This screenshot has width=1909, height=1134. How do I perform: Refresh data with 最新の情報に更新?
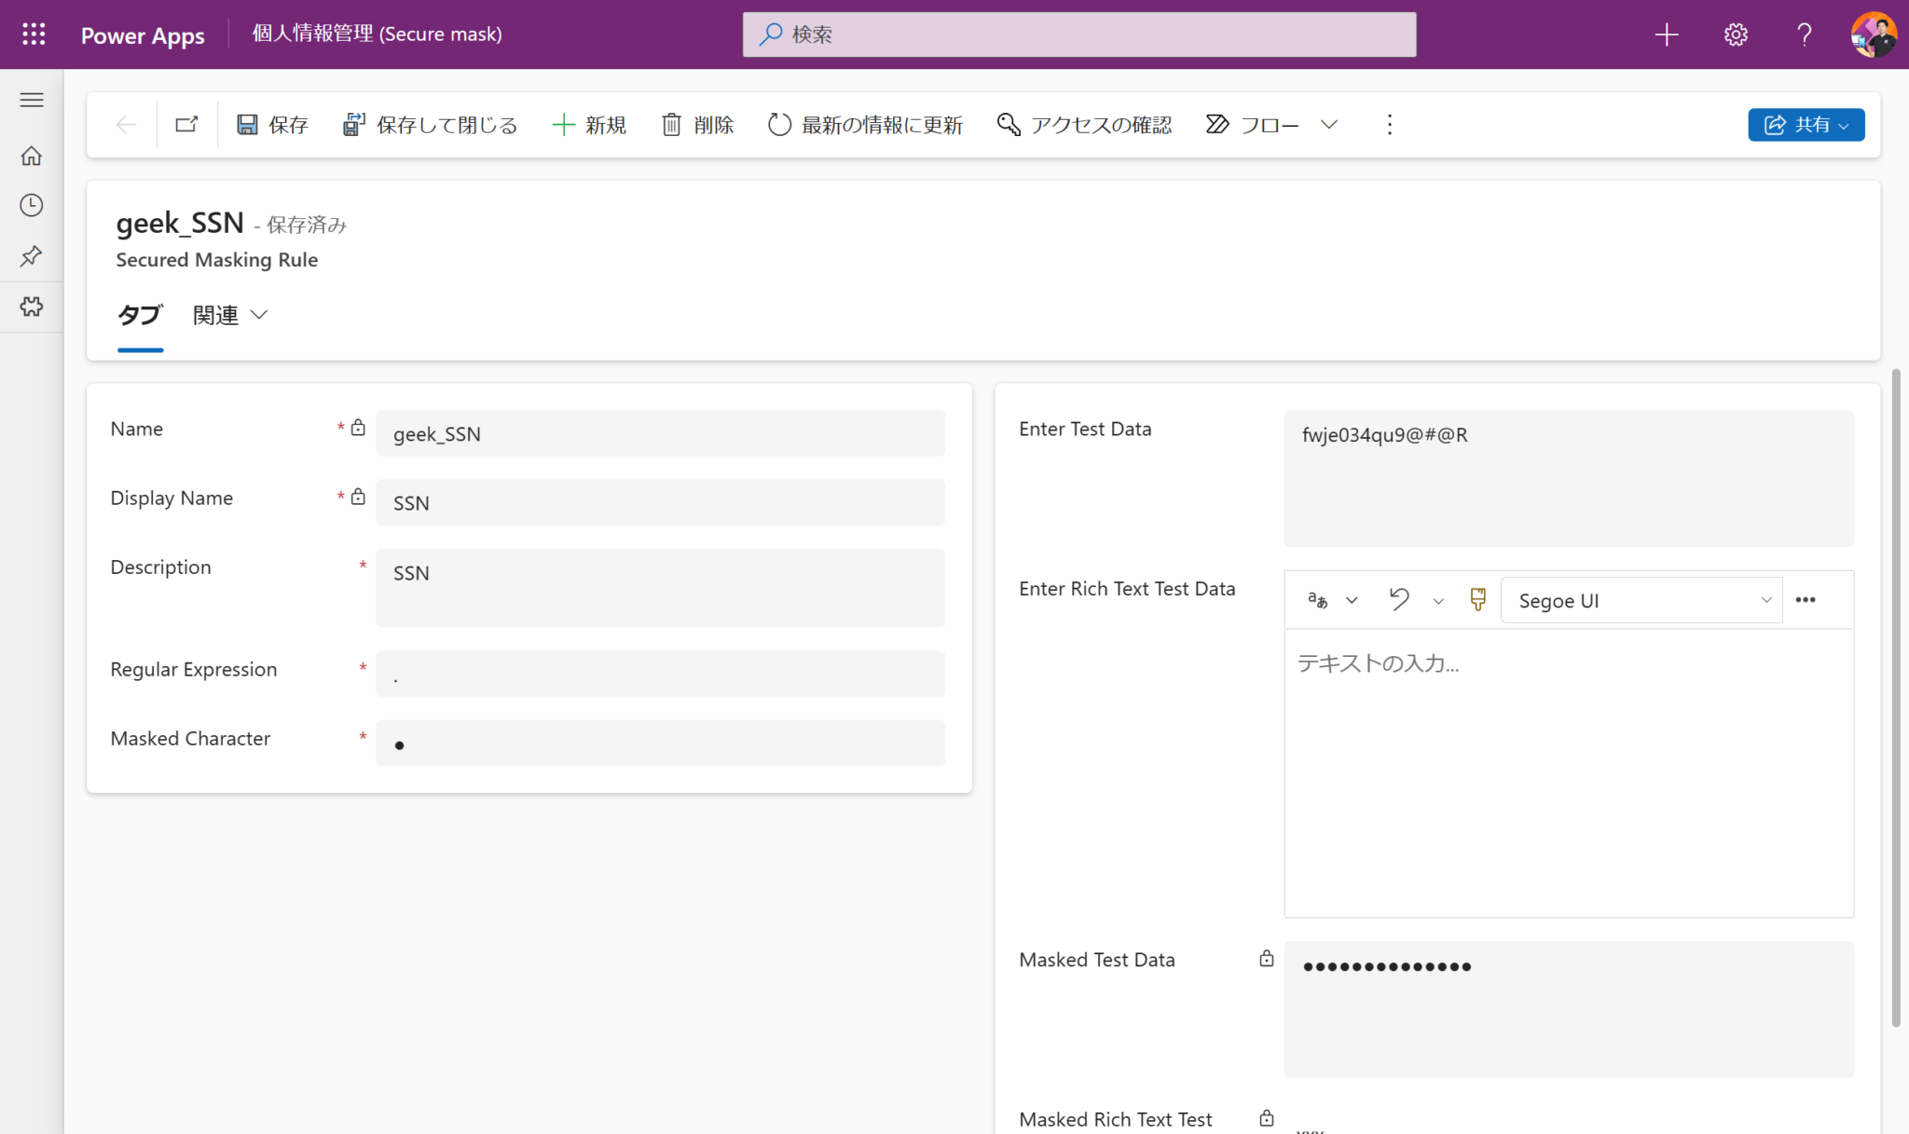pos(865,124)
